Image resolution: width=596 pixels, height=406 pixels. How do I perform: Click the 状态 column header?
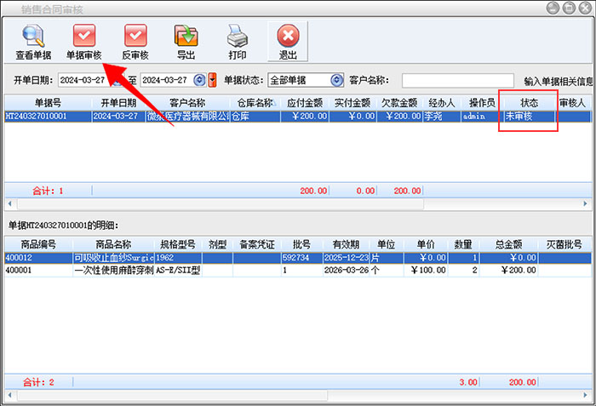click(x=529, y=103)
